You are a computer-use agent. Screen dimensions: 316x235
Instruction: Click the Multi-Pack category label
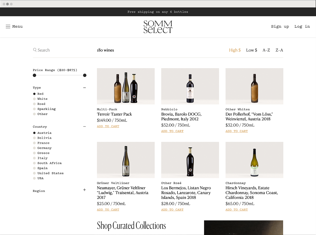[107, 109]
